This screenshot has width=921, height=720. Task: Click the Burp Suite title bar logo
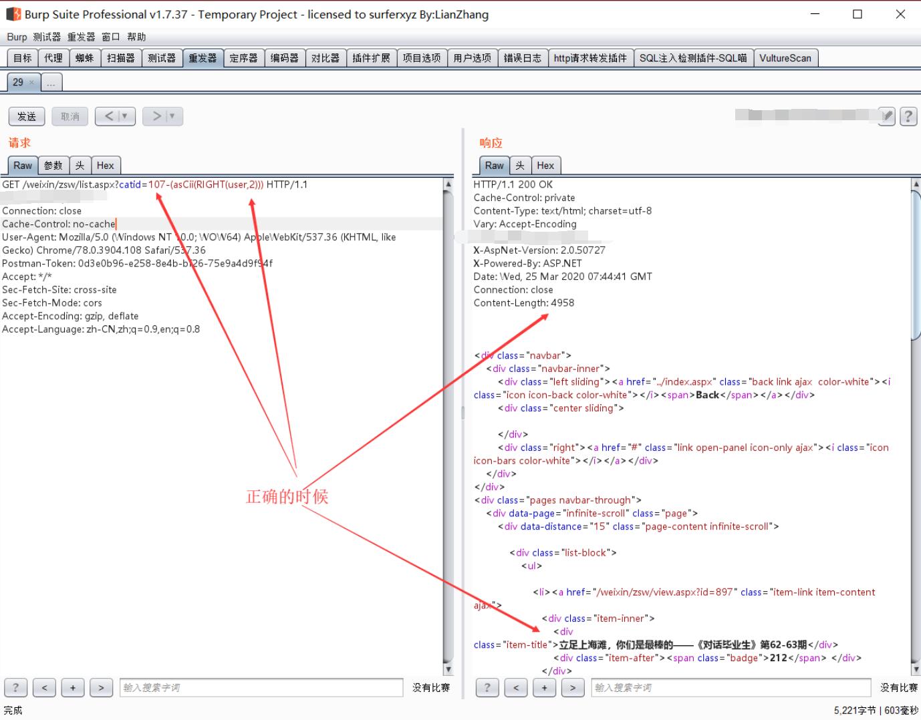tap(13, 14)
